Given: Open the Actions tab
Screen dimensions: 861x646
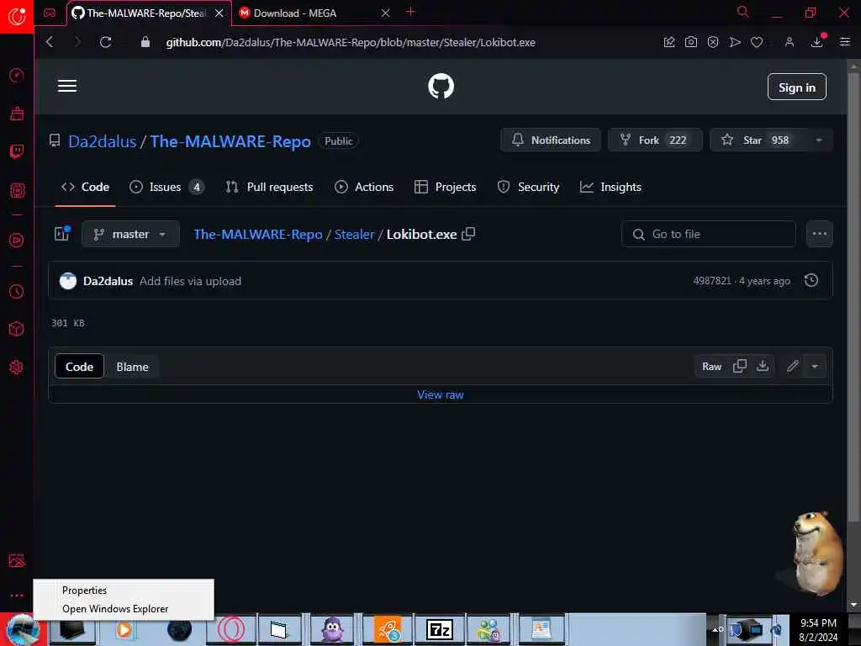Looking at the screenshot, I should tap(364, 187).
